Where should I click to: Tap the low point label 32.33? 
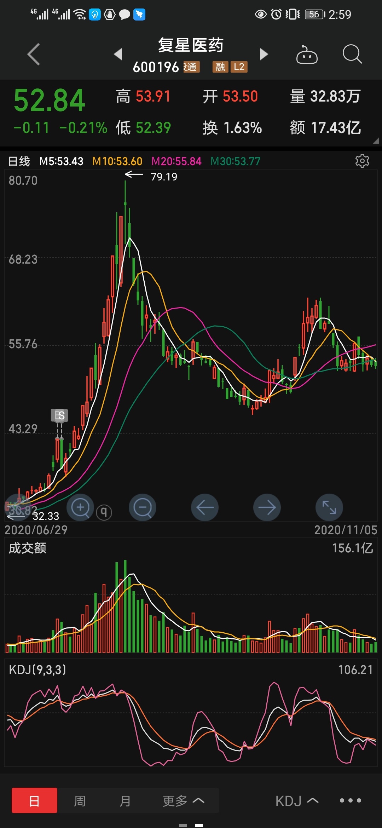[x=46, y=516]
